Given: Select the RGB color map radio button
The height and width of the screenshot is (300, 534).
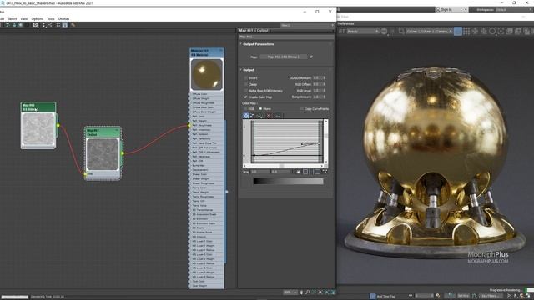Looking at the screenshot, I should tap(245, 109).
